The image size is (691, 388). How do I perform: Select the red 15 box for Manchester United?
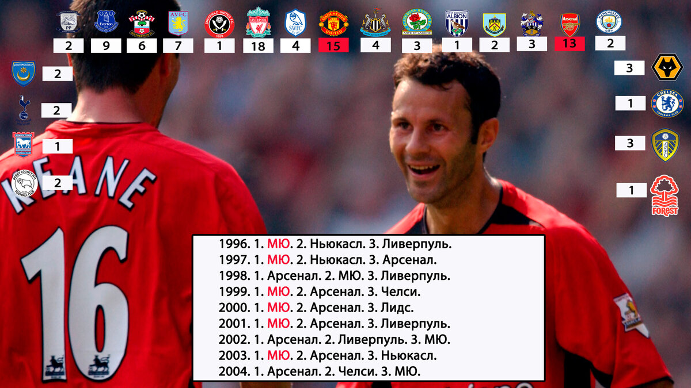point(333,45)
